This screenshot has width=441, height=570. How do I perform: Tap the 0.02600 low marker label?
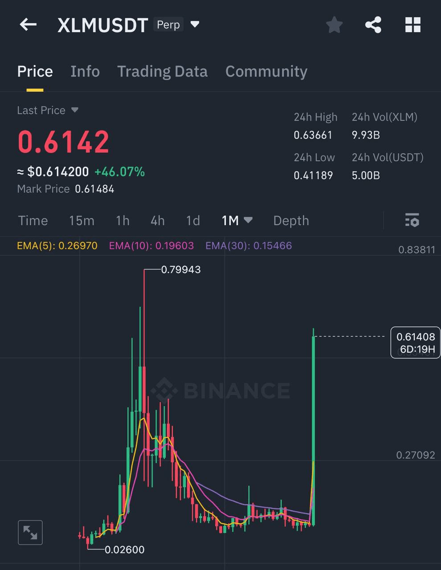pos(124,550)
